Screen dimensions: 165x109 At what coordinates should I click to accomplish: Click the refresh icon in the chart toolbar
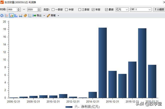pyautogui.click(x=2, y=16)
